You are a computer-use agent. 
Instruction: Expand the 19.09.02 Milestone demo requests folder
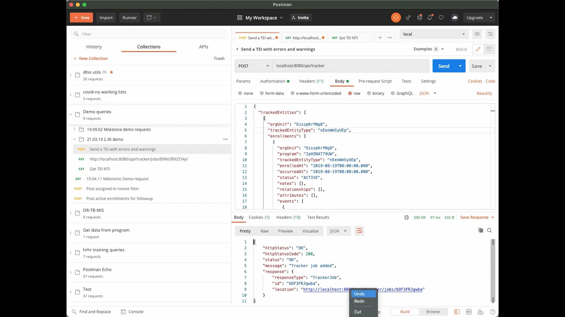click(x=74, y=129)
